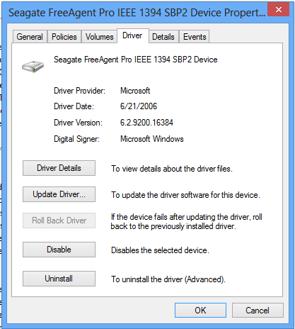Disable the selected device
This screenshot has height=329, width=295.
point(59,250)
